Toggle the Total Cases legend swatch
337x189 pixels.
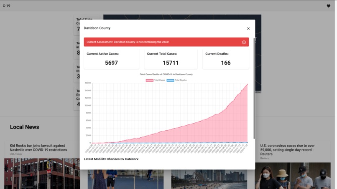coord(150,80)
